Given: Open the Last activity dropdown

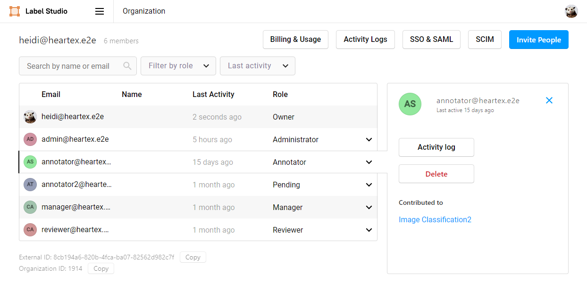Looking at the screenshot, I should (257, 66).
